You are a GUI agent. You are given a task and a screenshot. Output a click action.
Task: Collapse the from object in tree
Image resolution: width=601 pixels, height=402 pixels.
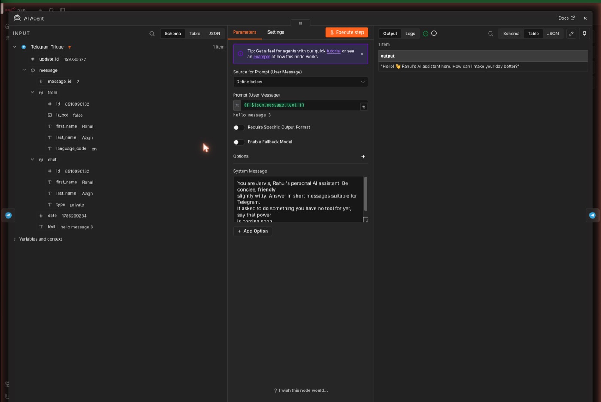pyautogui.click(x=32, y=92)
